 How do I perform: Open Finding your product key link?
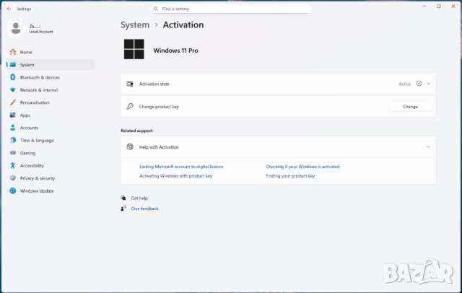click(x=290, y=176)
